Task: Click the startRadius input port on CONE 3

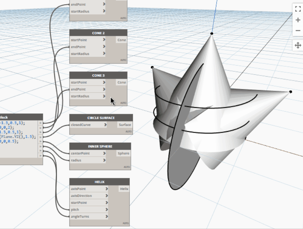Action: click(x=88, y=96)
